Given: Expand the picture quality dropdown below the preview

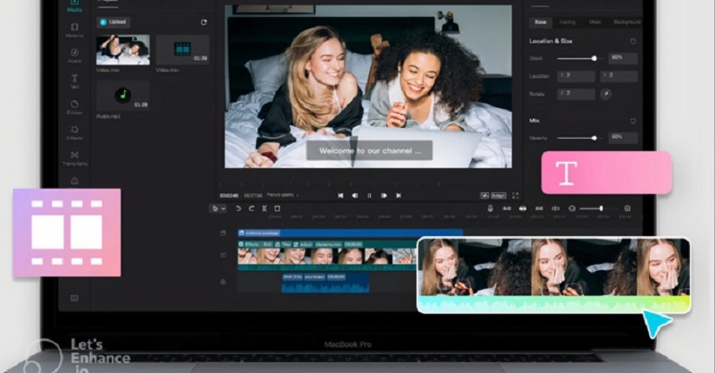Looking at the screenshot, I should [x=286, y=195].
